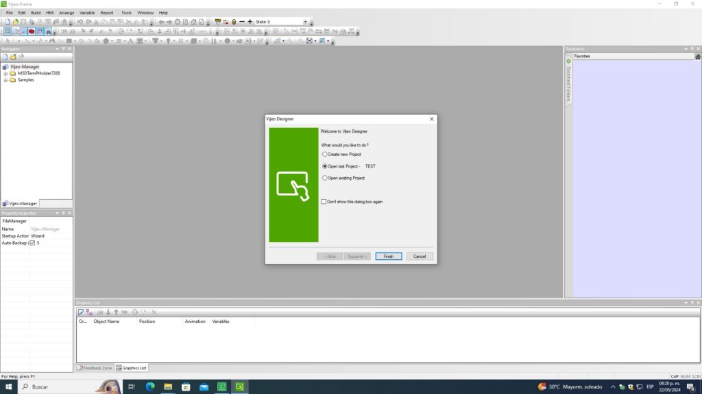
Task: Select the padlock security icon in the toolbar
Action: pyautogui.click(x=234, y=21)
